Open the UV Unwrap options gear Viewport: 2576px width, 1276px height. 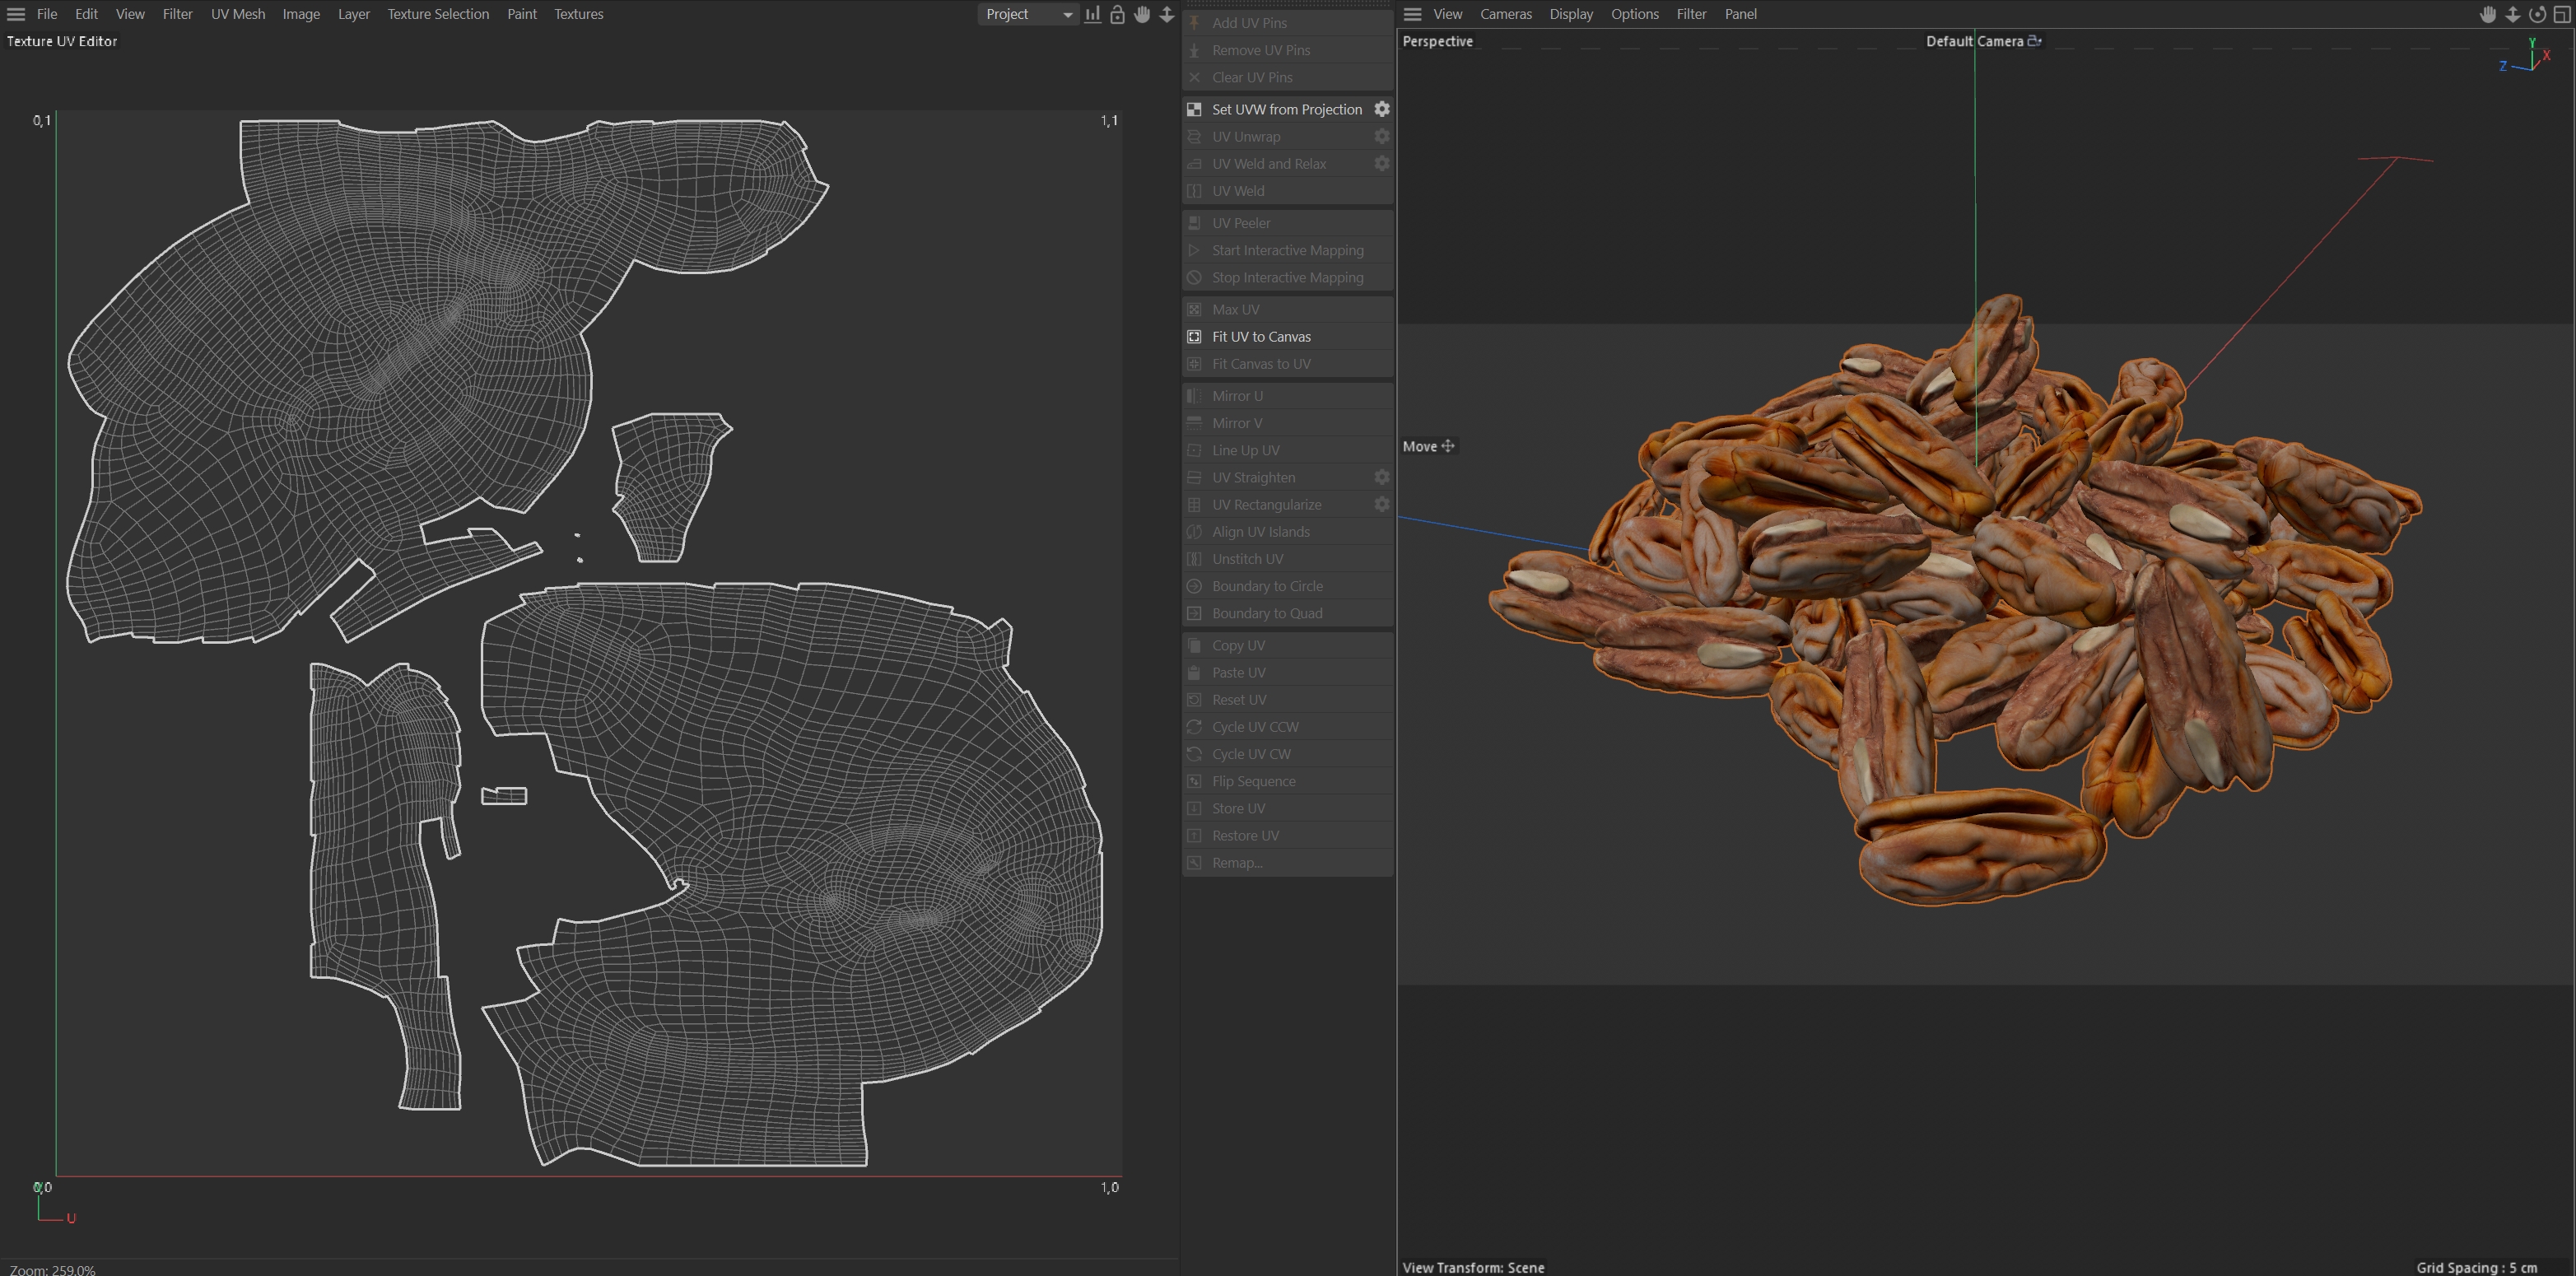1381,136
